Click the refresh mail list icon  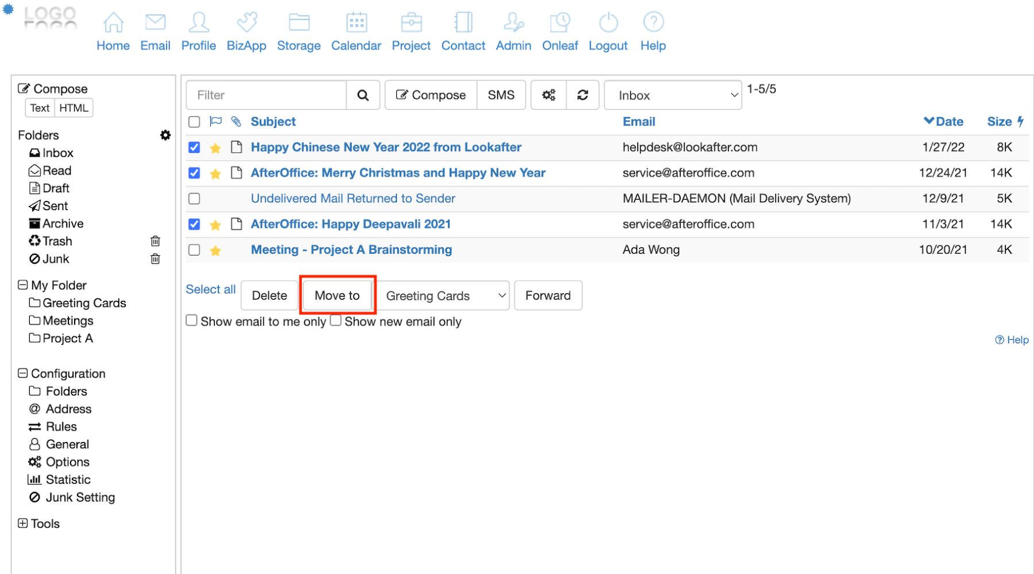pos(582,95)
